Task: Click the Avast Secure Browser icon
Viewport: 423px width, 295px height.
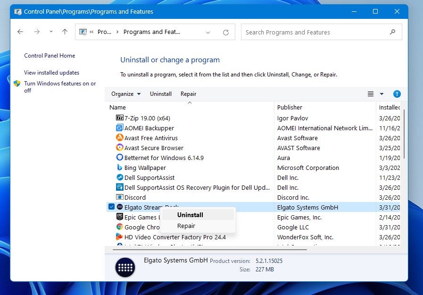Action: (x=119, y=148)
